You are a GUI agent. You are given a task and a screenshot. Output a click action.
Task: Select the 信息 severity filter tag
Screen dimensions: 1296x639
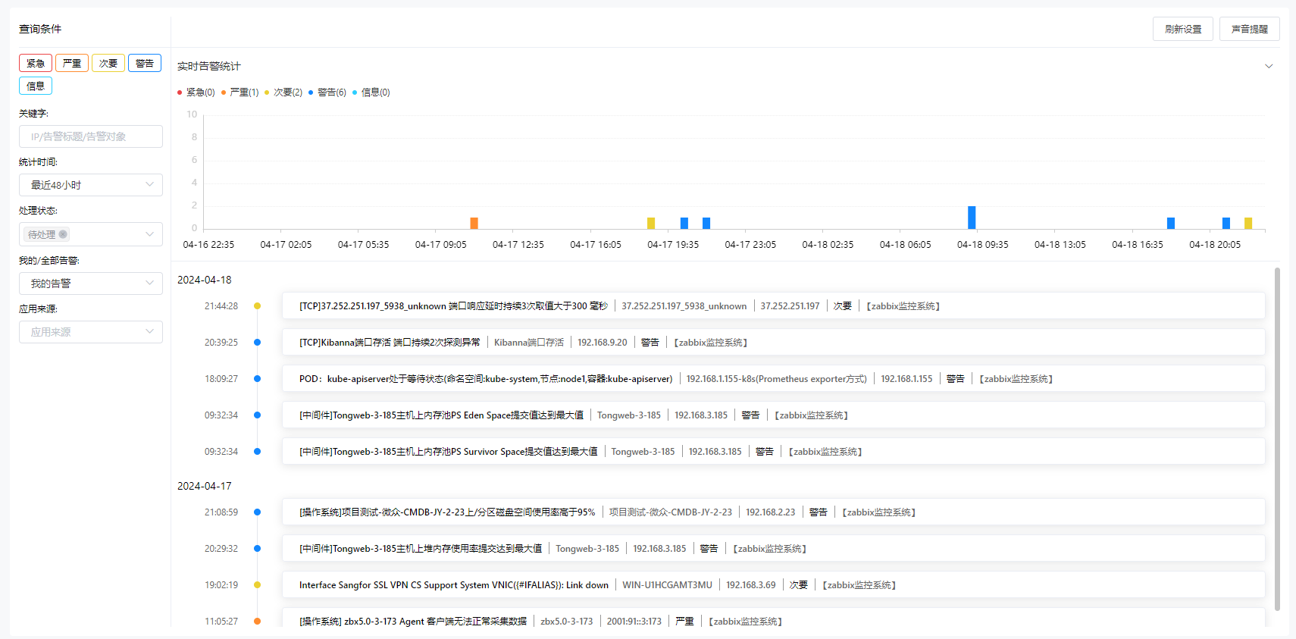tap(36, 86)
